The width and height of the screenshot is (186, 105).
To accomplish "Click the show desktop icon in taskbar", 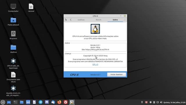I will (9, 102).
